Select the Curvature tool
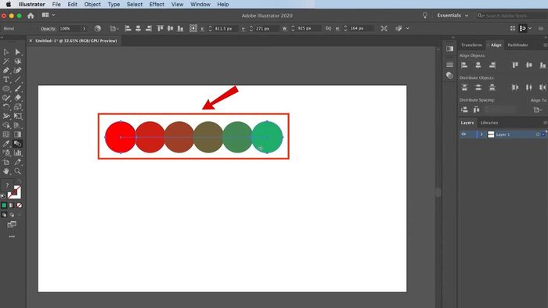Image resolution: width=548 pixels, height=308 pixels. pyautogui.click(x=17, y=70)
